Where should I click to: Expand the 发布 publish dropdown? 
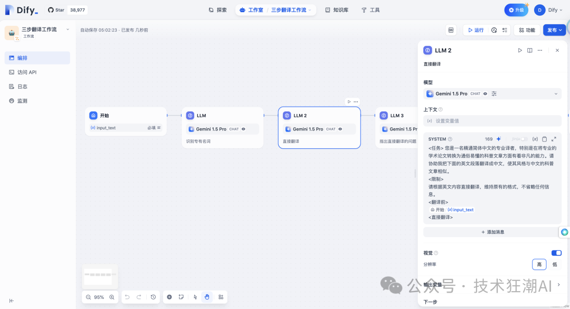click(x=554, y=30)
